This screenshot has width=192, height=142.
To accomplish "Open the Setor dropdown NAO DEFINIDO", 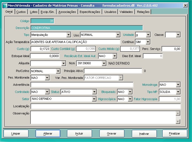I will 94,99.
